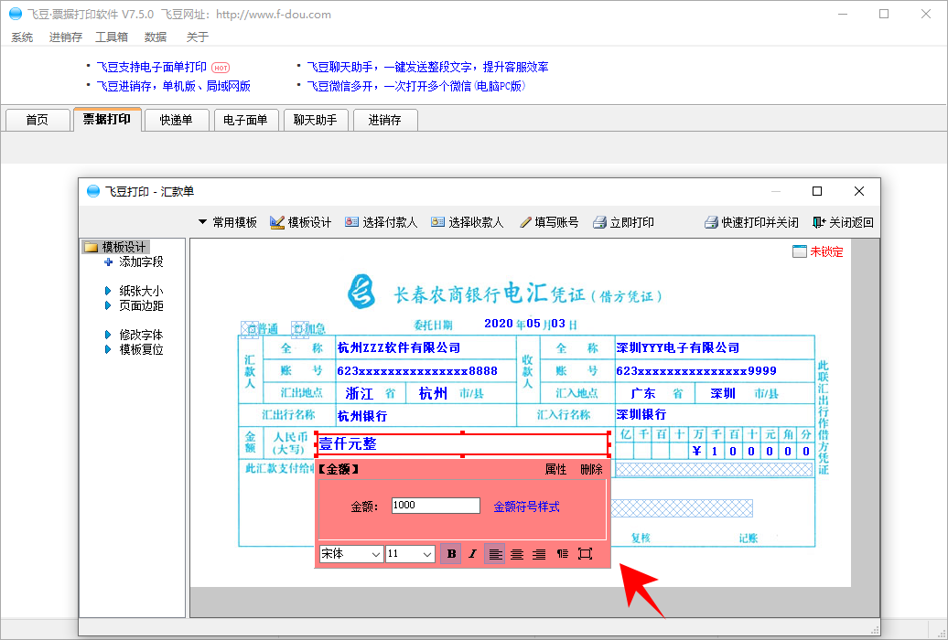Toggle italic formatting button
948x640 pixels.
473,553
